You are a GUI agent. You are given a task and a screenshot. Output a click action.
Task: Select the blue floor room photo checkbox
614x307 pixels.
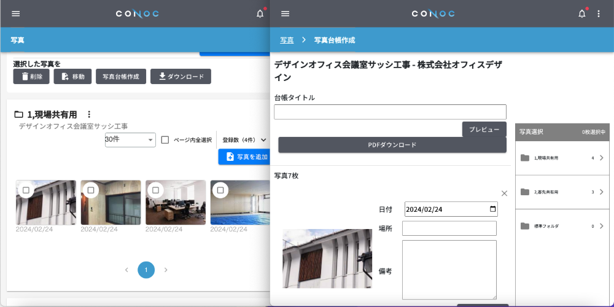tap(220, 190)
